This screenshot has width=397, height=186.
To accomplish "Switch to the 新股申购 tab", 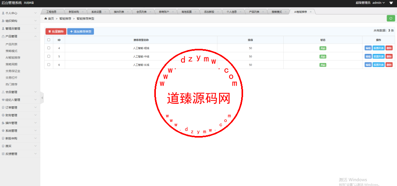I will pos(74,12).
